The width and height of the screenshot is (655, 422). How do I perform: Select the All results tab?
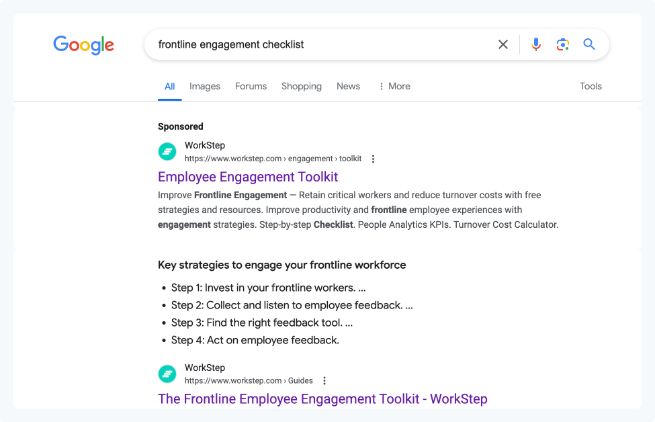pyautogui.click(x=169, y=87)
